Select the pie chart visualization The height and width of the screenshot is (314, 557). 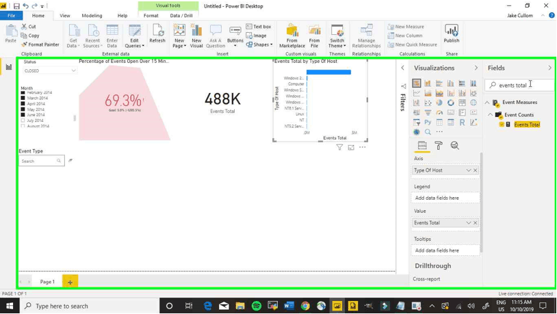click(x=439, y=103)
